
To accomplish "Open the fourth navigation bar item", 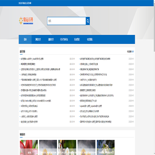I will (64, 40).
